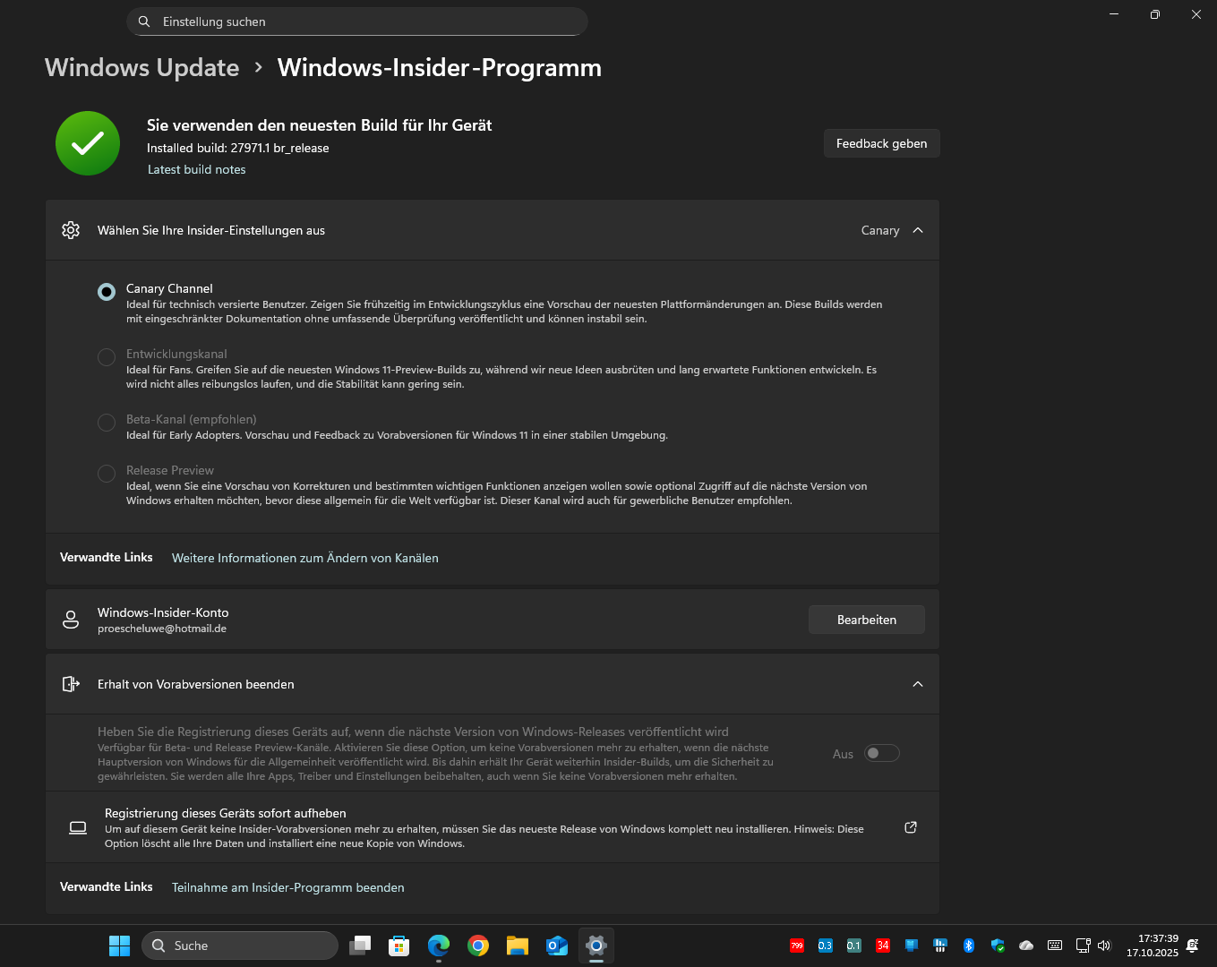
Task: Open File Explorer from the taskbar
Action: pyautogui.click(x=518, y=946)
